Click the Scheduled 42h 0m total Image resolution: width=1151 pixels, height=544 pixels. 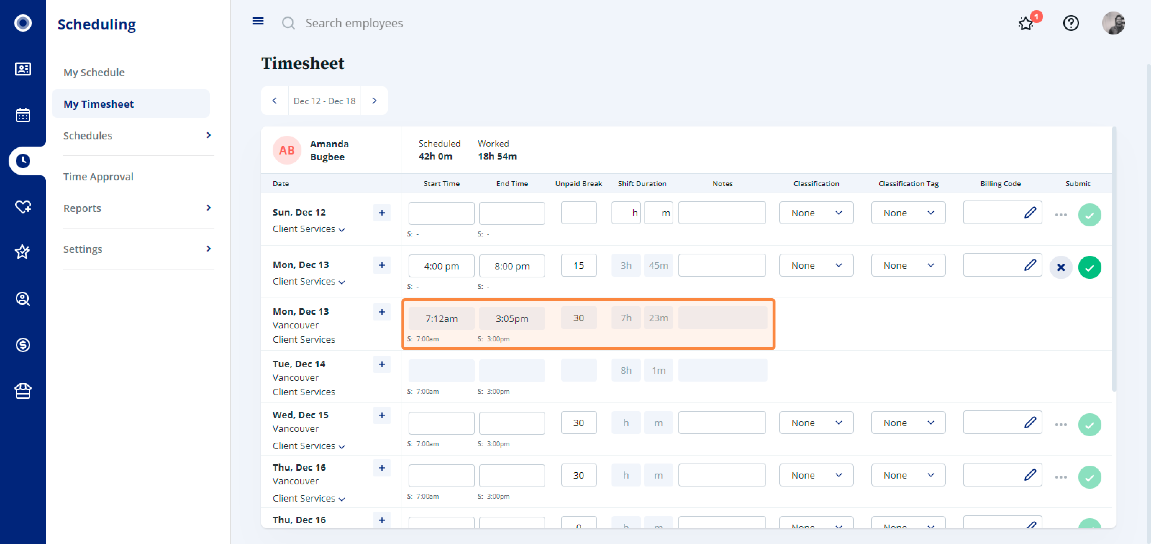point(439,151)
